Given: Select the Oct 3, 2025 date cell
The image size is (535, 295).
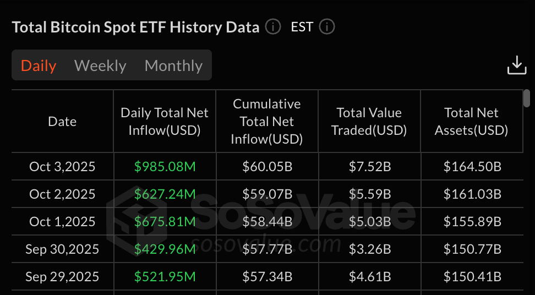Looking at the screenshot, I should tap(62, 167).
